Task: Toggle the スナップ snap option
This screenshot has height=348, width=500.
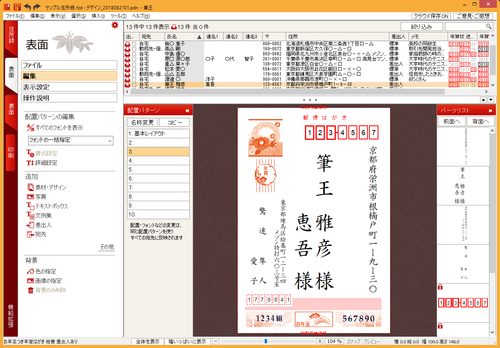Action: pyautogui.click(x=353, y=341)
